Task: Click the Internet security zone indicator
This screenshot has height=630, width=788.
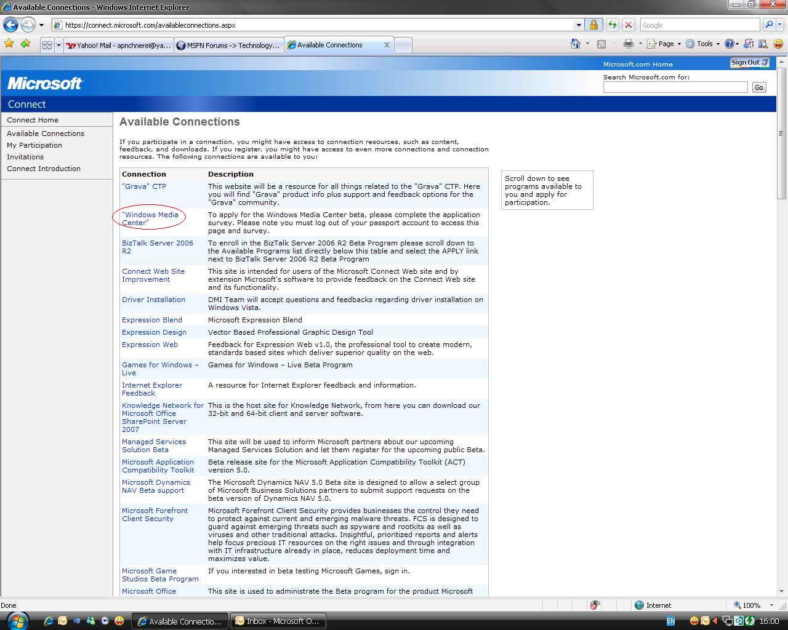Action: click(653, 605)
